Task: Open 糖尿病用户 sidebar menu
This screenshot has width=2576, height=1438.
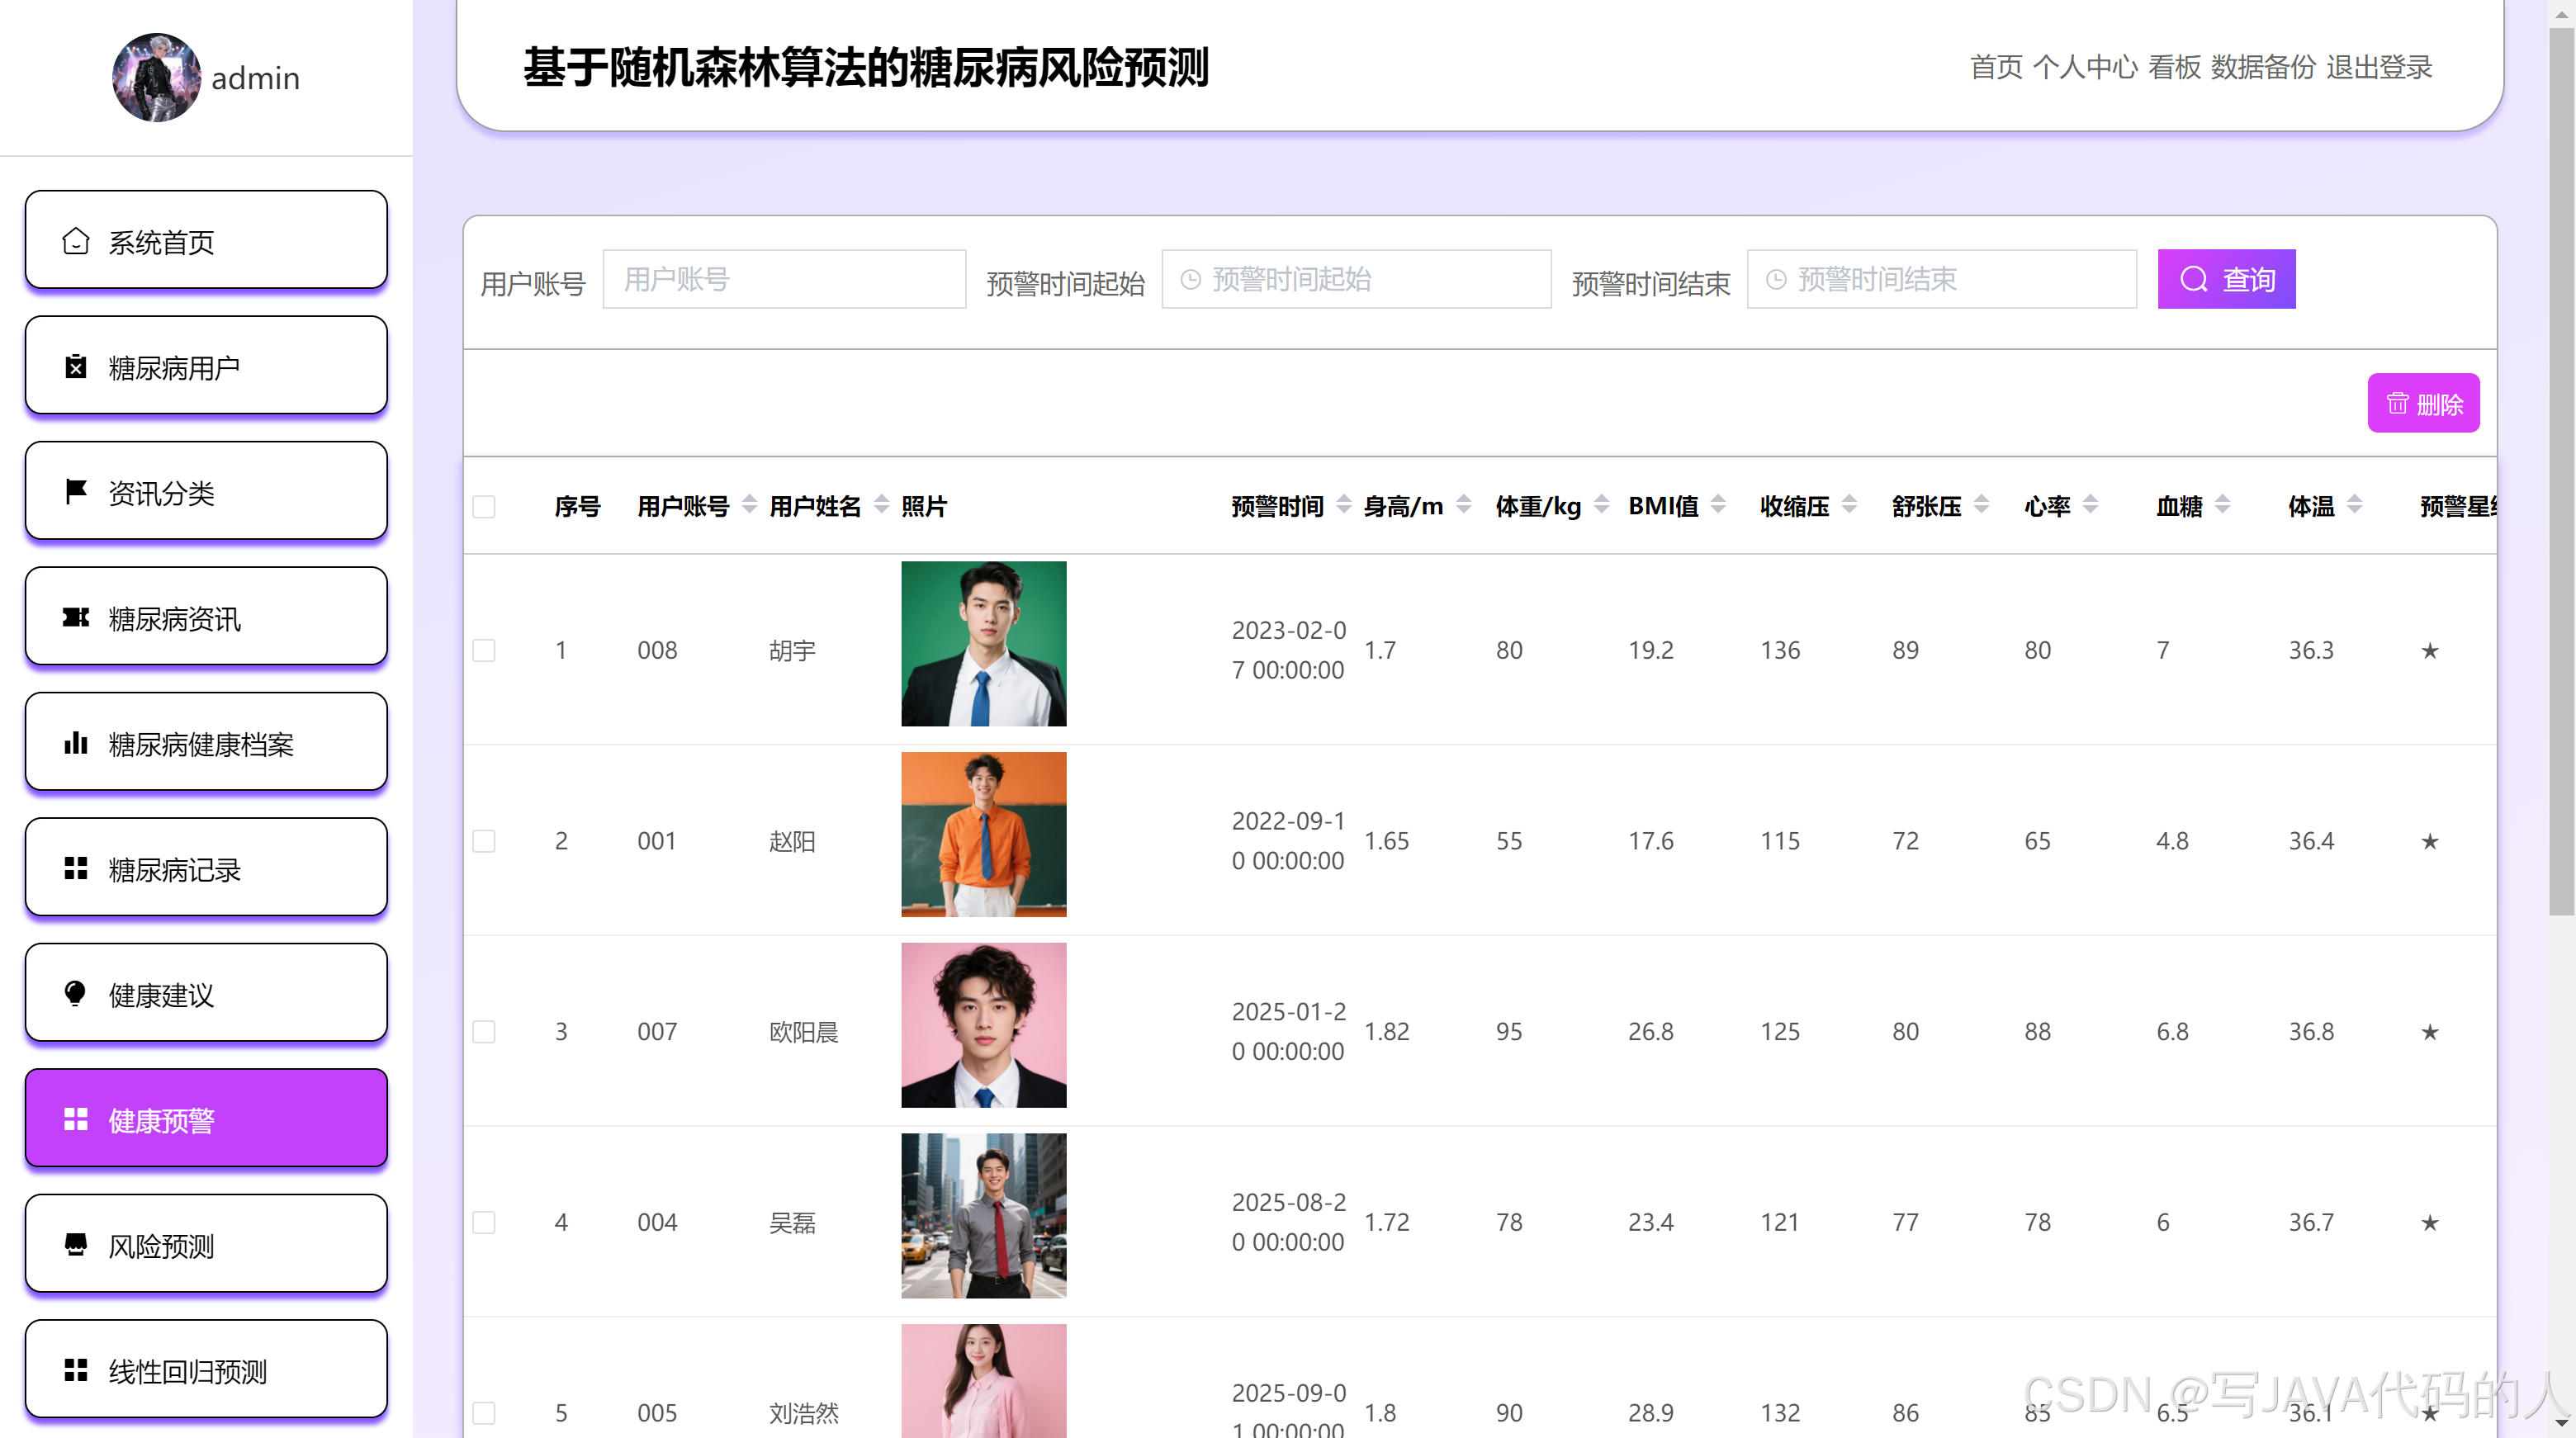Action: [x=206, y=366]
